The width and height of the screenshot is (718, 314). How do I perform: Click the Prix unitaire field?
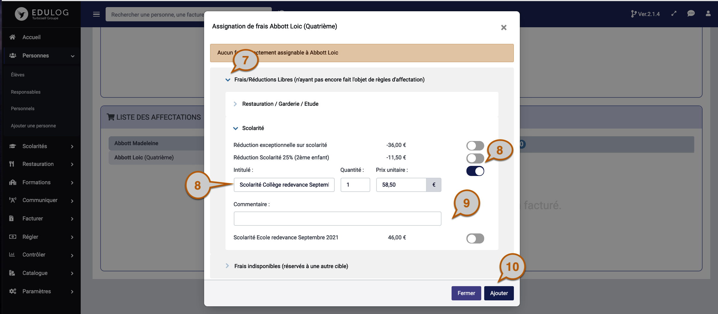tap(401, 185)
